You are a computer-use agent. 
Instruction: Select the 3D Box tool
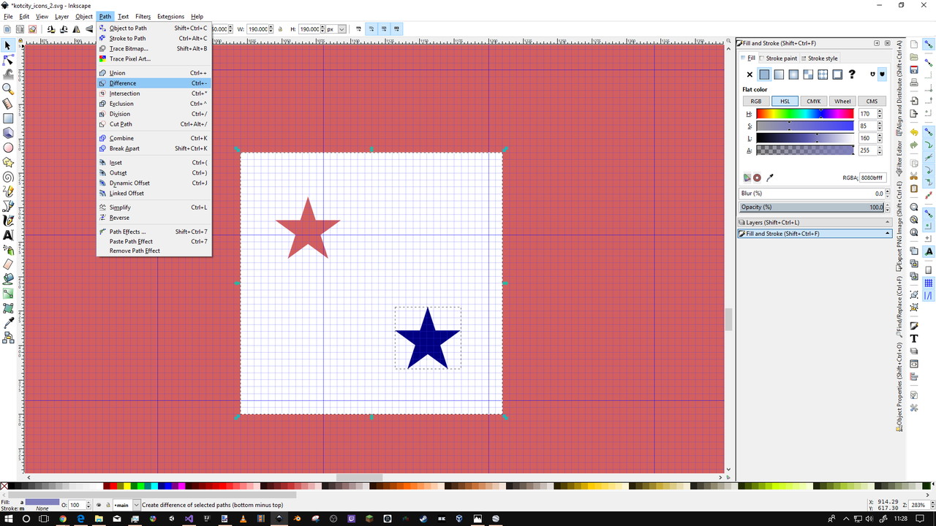pos(8,133)
